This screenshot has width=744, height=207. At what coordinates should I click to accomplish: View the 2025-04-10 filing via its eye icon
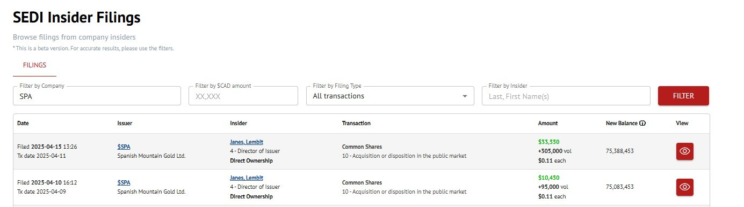tap(684, 187)
